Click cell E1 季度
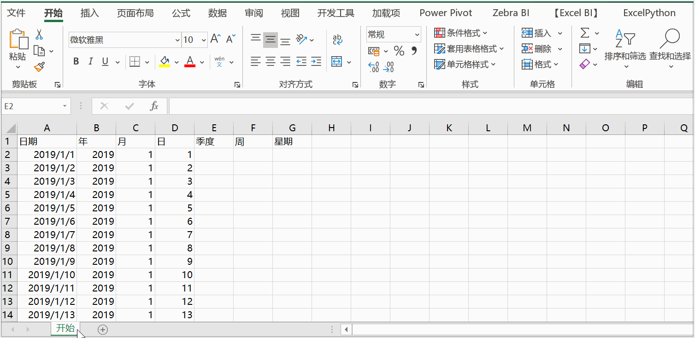This screenshot has height=338, width=695. [214, 141]
